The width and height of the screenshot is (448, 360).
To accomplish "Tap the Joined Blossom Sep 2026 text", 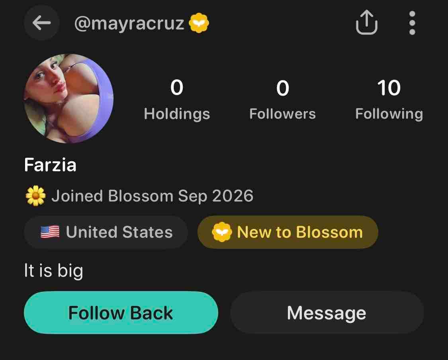I will pyautogui.click(x=152, y=196).
